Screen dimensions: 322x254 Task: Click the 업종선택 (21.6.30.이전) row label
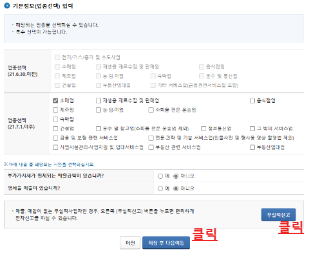23,71
